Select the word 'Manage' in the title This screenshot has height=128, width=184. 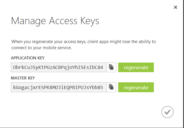(x=27, y=21)
